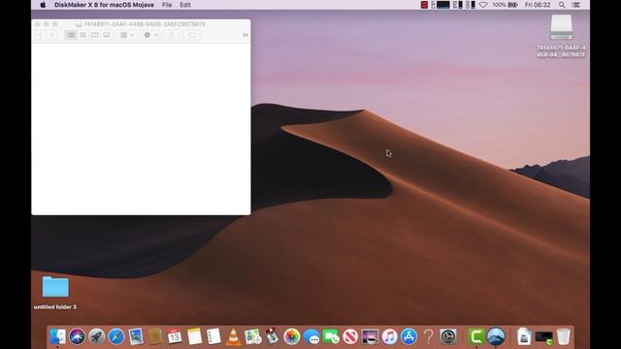Viewport: 621px width, 349px height.
Task: Click the Spotlight search magnifier icon
Action: pyautogui.click(x=562, y=5)
